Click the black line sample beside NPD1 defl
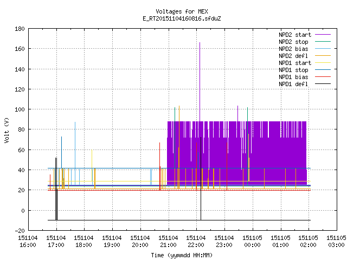The image size is (347, 260). [323, 84]
